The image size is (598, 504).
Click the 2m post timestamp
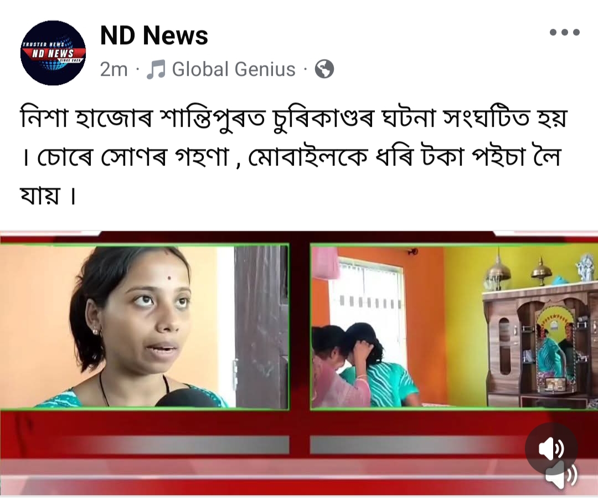pos(114,69)
